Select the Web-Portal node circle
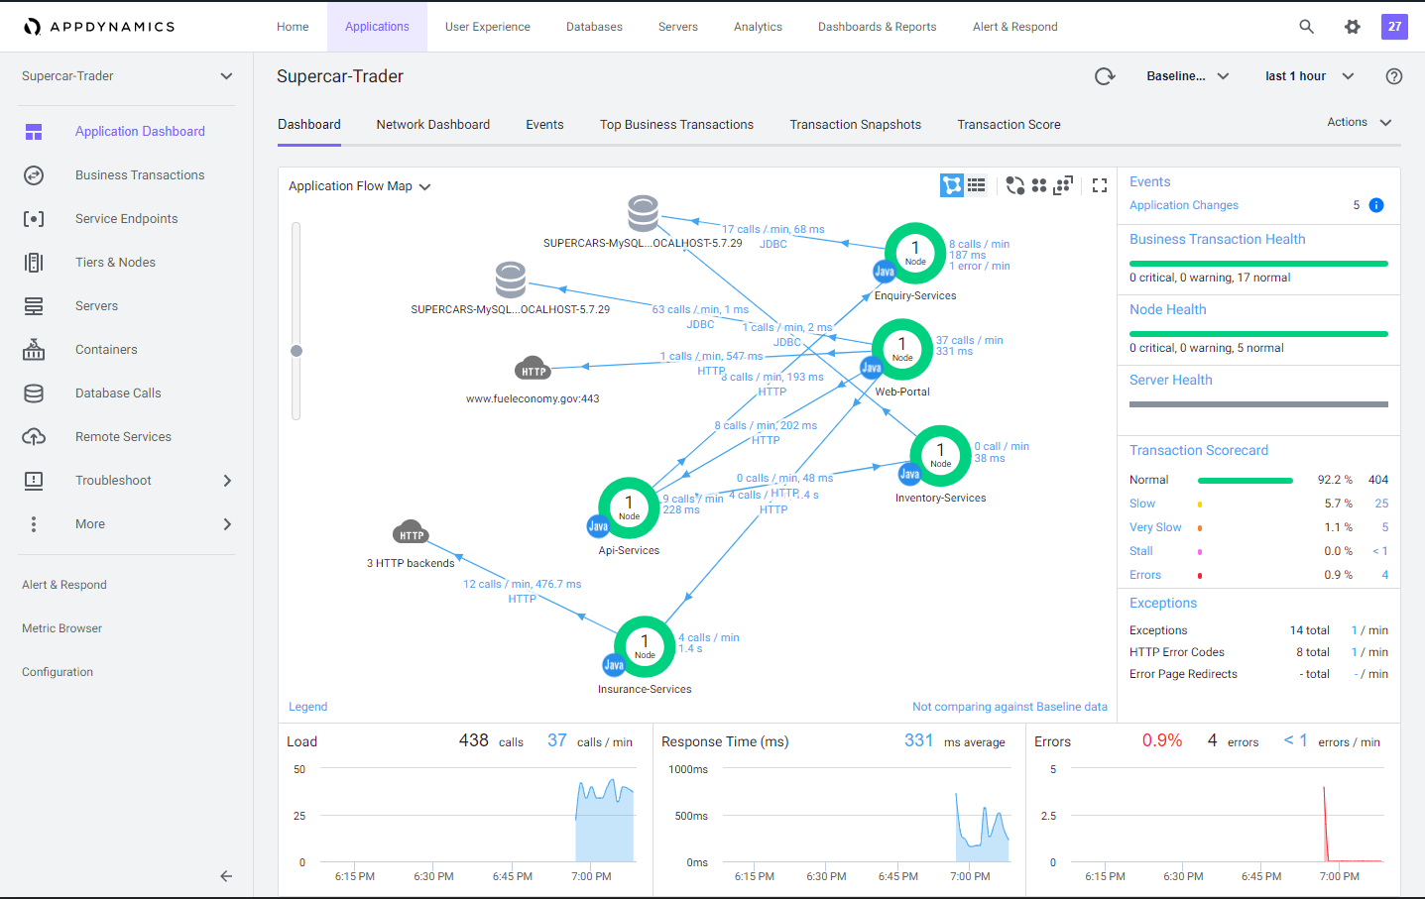1425x899 pixels. click(901, 349)
